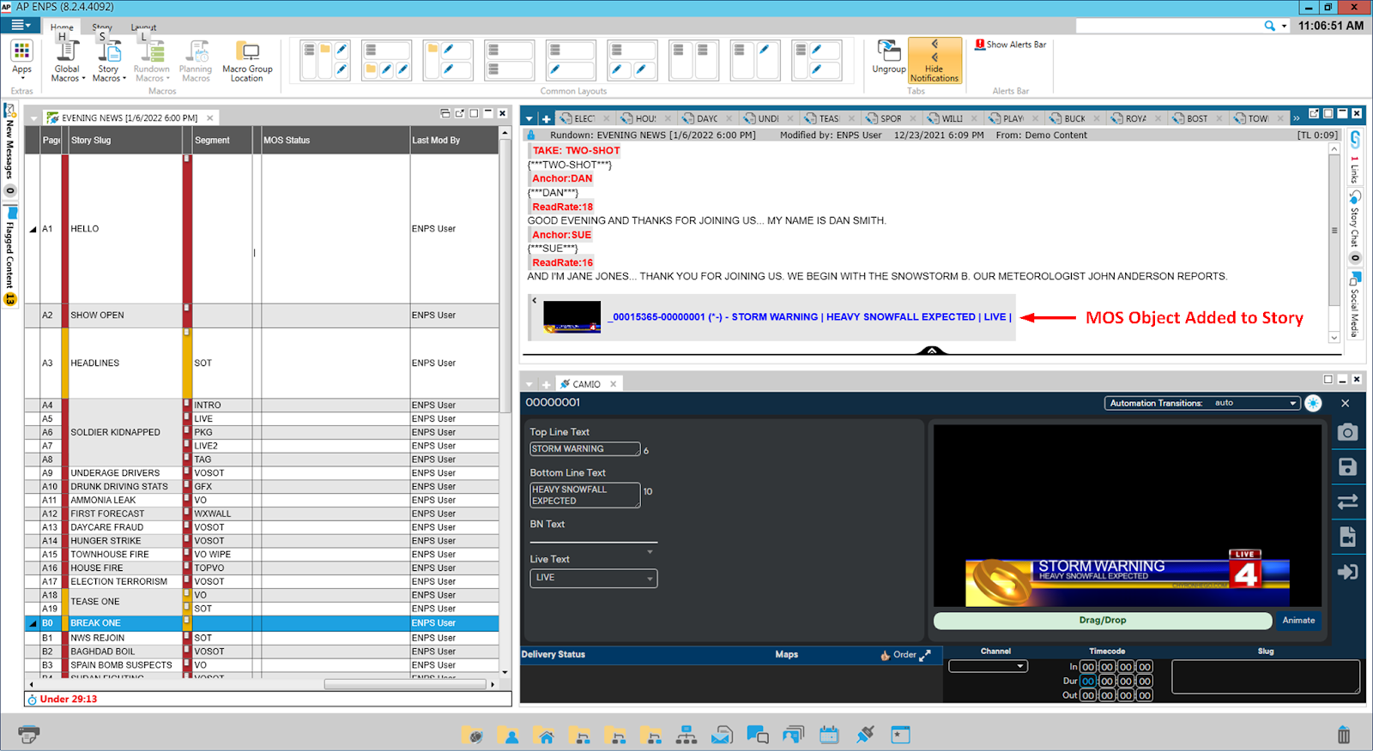Switch to the SPOR story tab
1373x751 pixels.
(x=890, y=118)
